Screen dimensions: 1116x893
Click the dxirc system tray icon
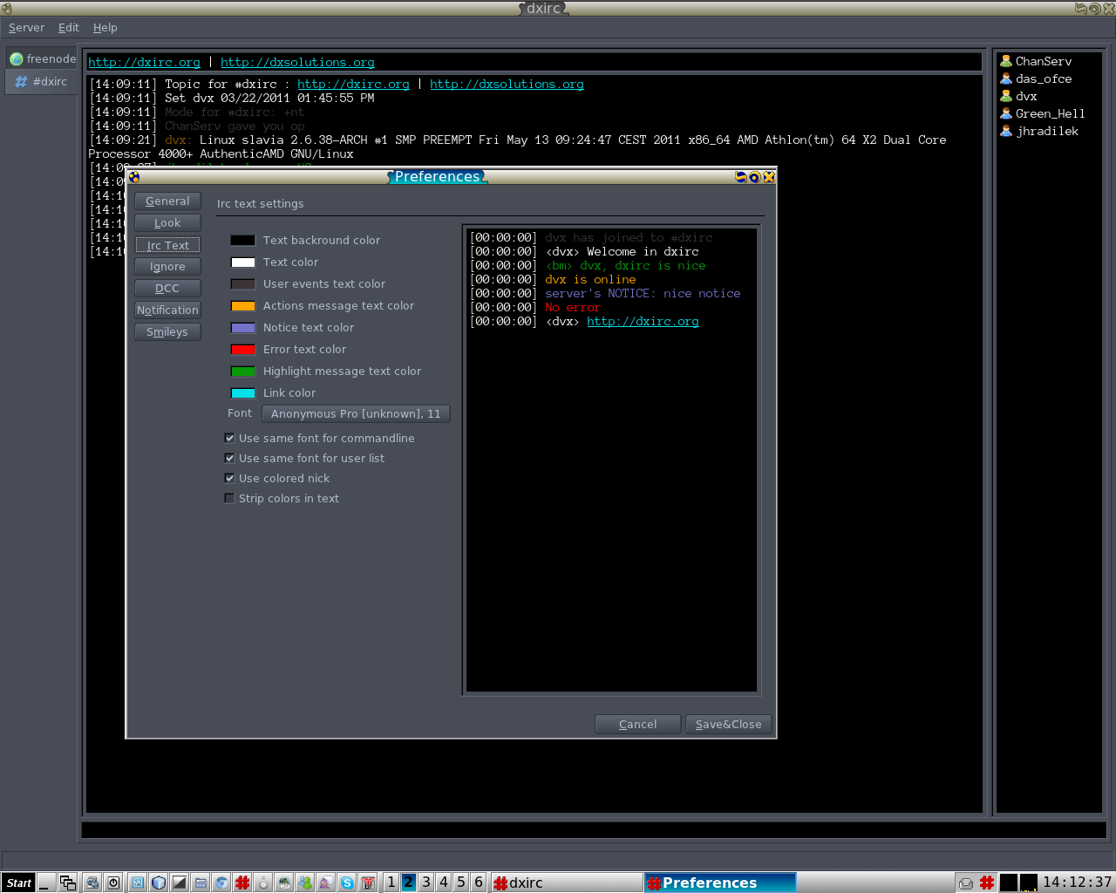(x=987, y=883)
